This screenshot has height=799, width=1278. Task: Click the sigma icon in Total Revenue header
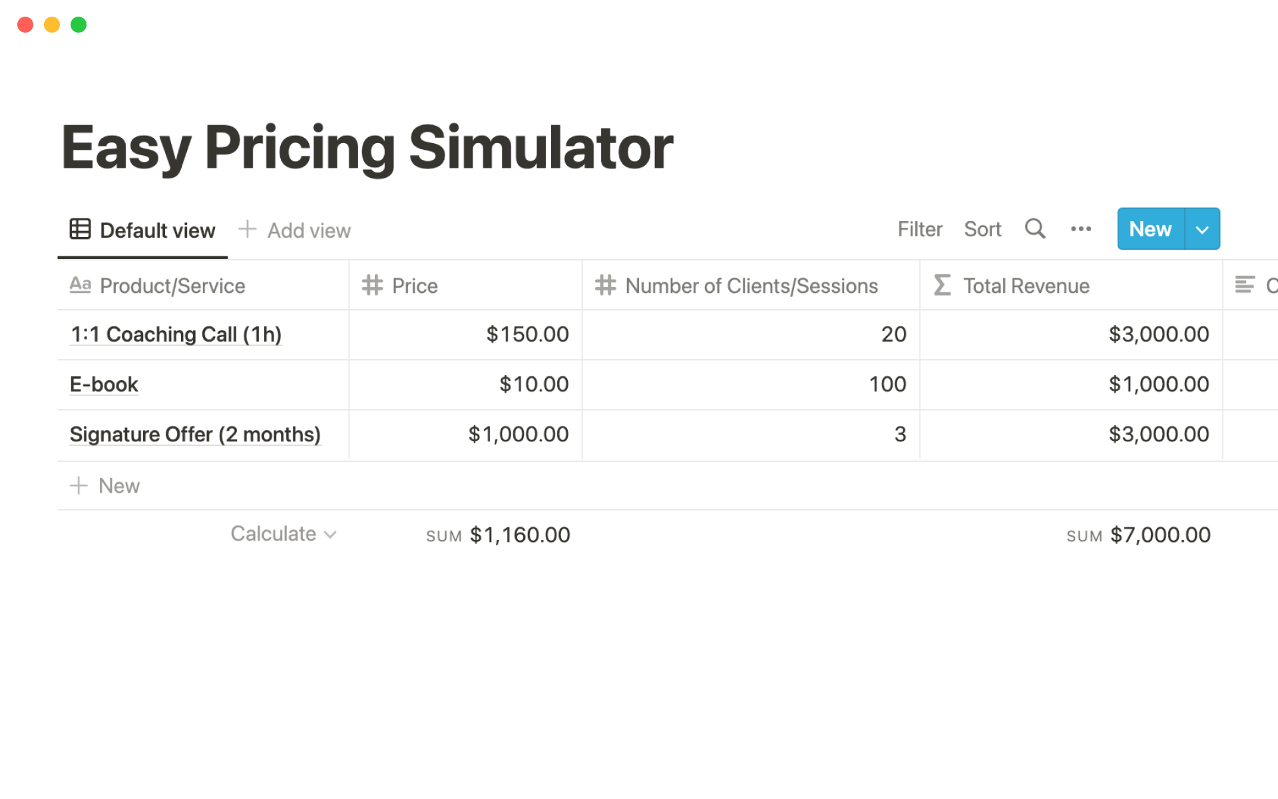tap(942, 286)
